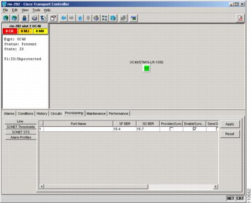The width and height of the screenshot is (251, 203).
Task: Select the green port 01 icon
Action: tap(146, 68)
